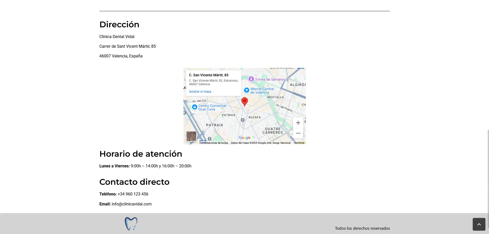Click the transit icon near Patraix
The height and width of the screenshot is (234, 489).
coord(210,139)
